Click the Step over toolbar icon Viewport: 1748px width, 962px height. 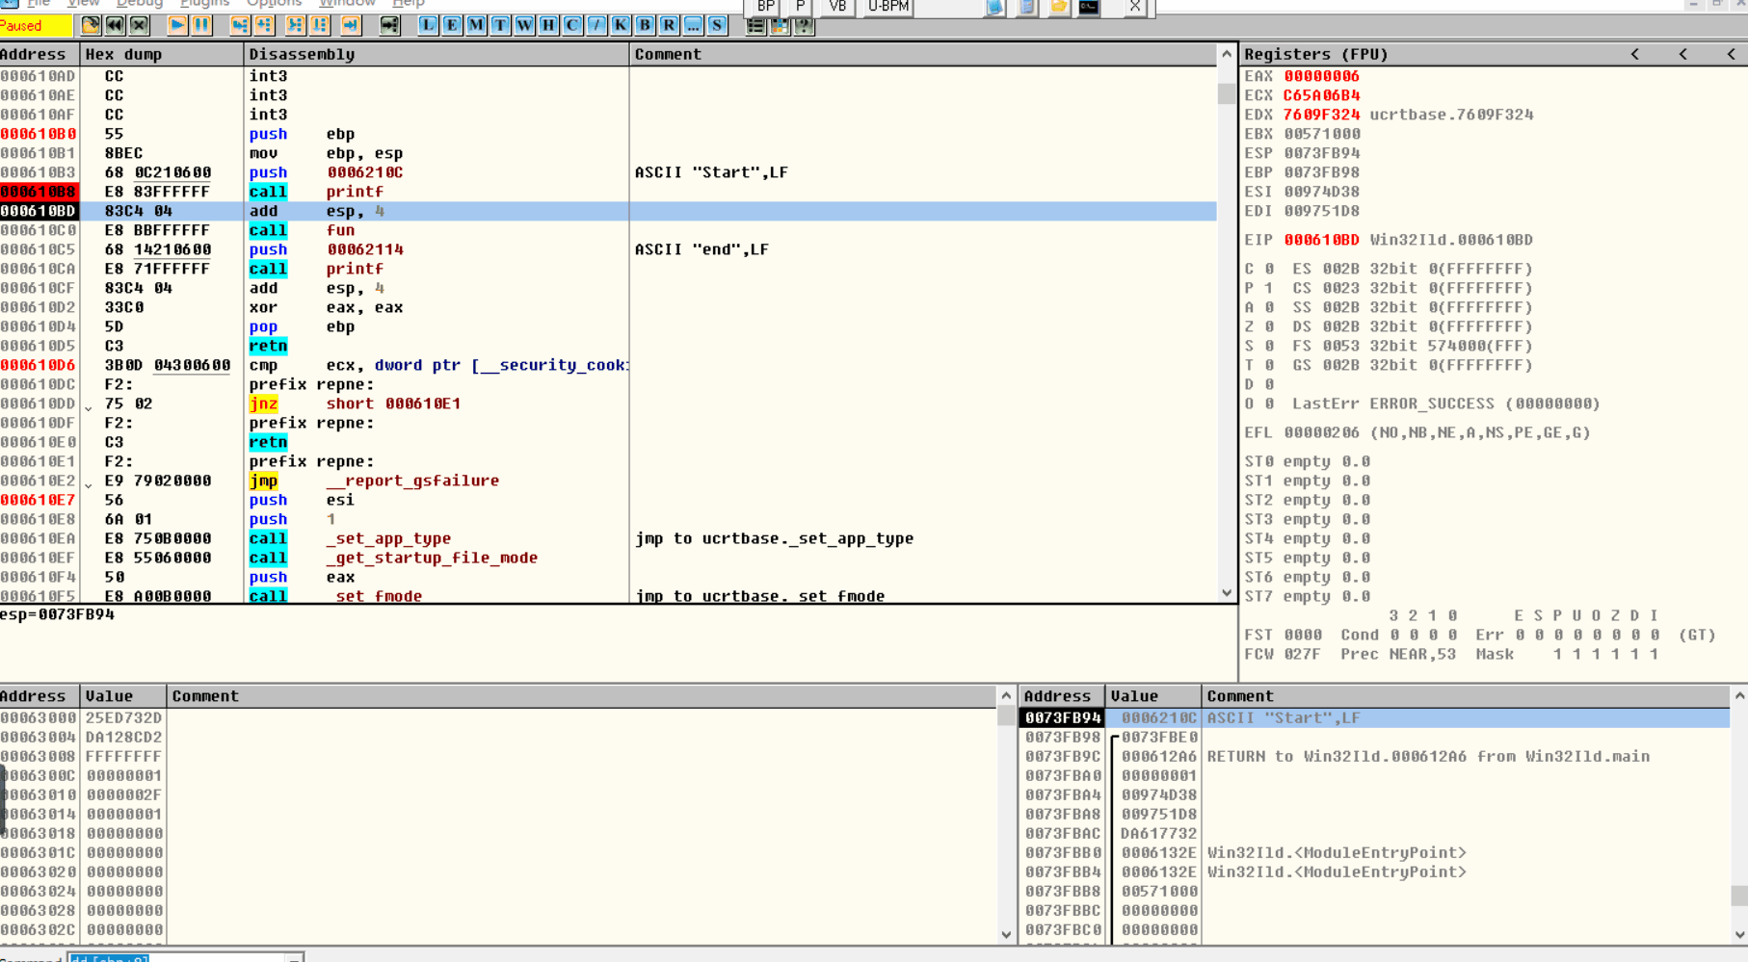264,25
